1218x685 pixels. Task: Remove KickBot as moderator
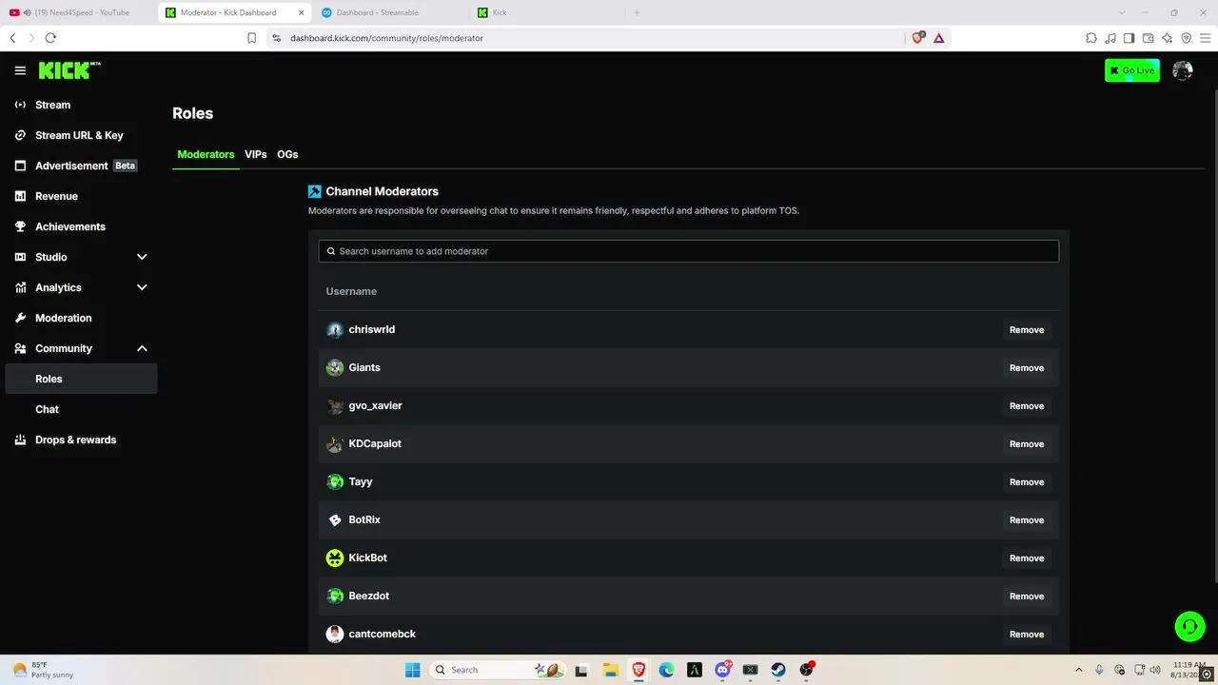tap(1027, 558)
